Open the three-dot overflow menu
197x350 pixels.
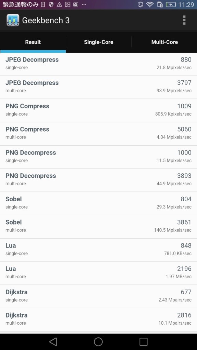pos(184,20)
